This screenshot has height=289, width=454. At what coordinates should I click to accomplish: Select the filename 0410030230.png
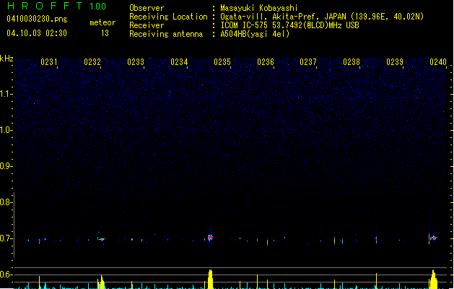(37, 19)
